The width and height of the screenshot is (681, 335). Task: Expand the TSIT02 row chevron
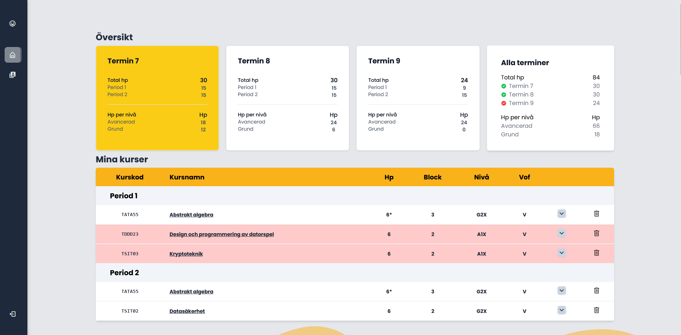pos(562,310)
